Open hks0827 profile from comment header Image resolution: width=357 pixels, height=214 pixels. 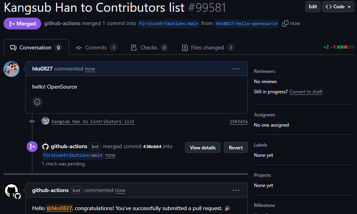42,69
